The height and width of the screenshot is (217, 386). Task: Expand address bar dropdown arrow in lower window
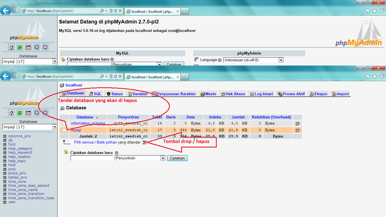[x=106, y=76]
